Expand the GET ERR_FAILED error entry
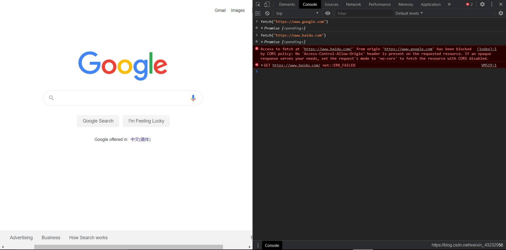Image resolution: width=506 pixels, height=250 pixels. (262, 65)
